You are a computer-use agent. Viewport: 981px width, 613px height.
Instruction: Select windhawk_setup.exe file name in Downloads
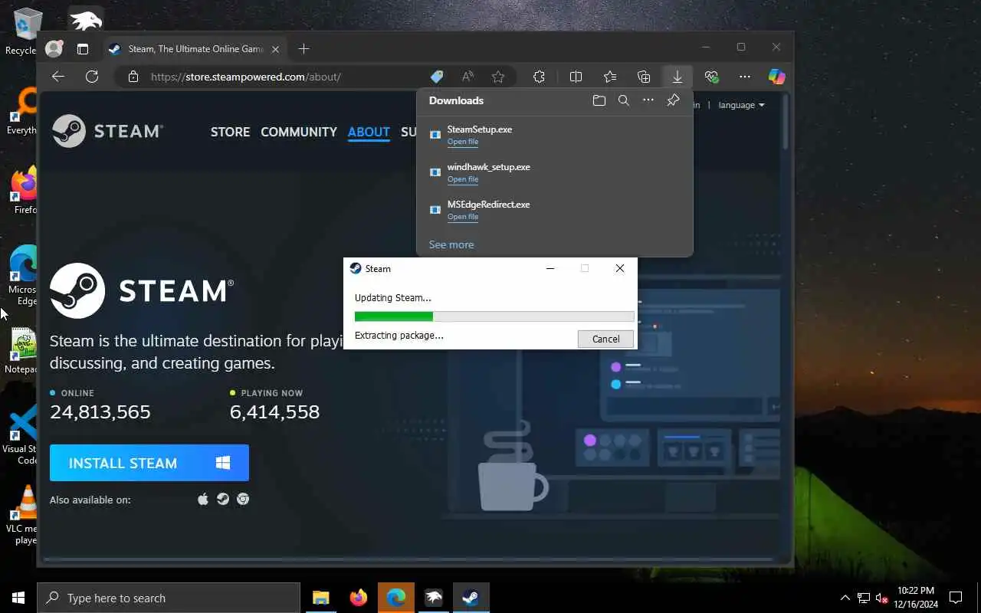coord(489,167)
